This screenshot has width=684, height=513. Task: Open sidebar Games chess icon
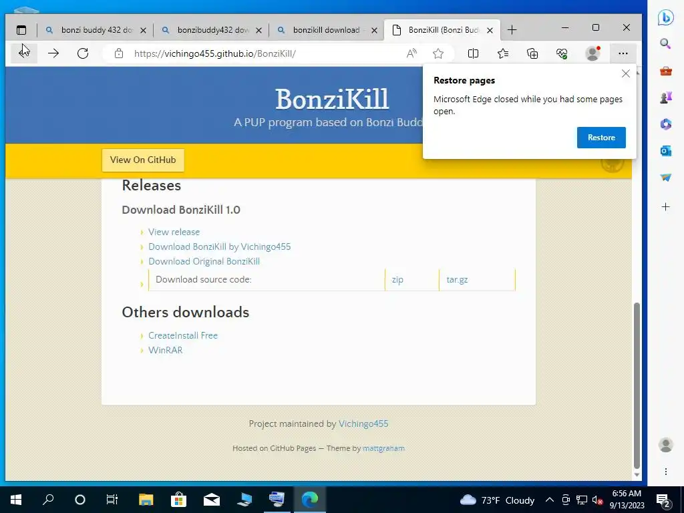point(666,98)
